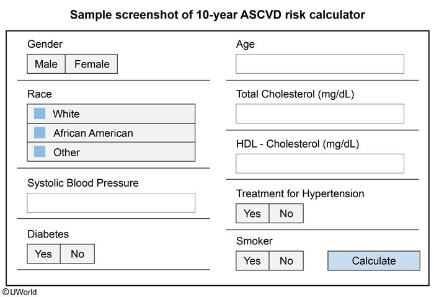
Task: Choose Yes for Treatment for Hypertension
Action: 252,213
